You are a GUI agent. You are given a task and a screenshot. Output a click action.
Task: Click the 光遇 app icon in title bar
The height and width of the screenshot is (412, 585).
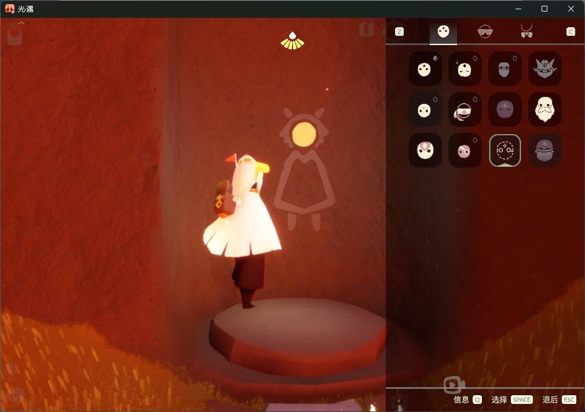[x=10, y=9]
